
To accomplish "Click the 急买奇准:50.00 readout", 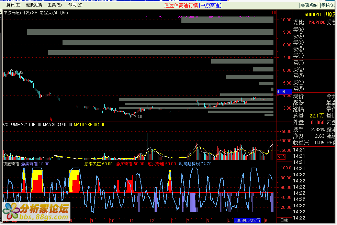I will 130,164.
